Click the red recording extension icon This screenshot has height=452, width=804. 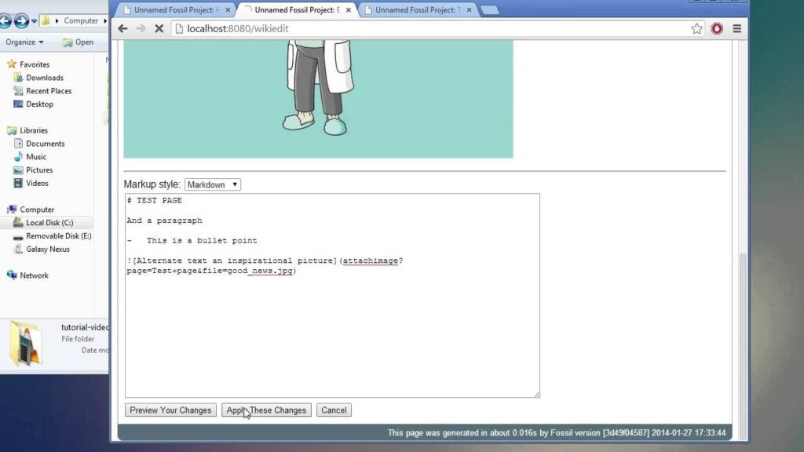[x=716, y=28]
